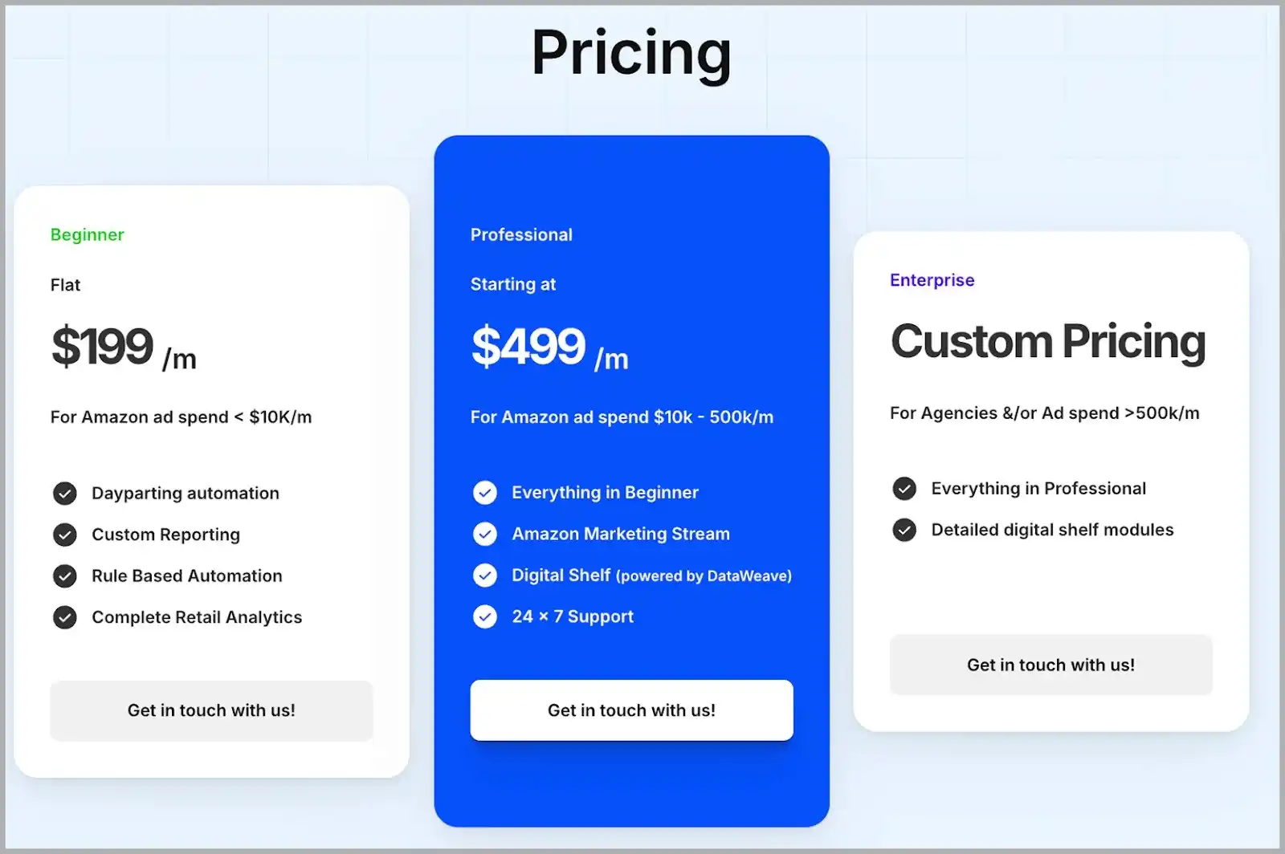Select the Amazon Marketing Stream check icon
The image size is (1285, 854).
tap(485, 534)
